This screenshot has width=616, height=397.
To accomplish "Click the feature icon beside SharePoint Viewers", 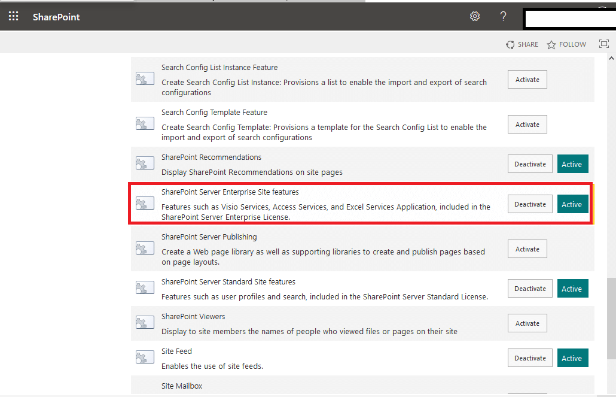I will pos(144,322).
